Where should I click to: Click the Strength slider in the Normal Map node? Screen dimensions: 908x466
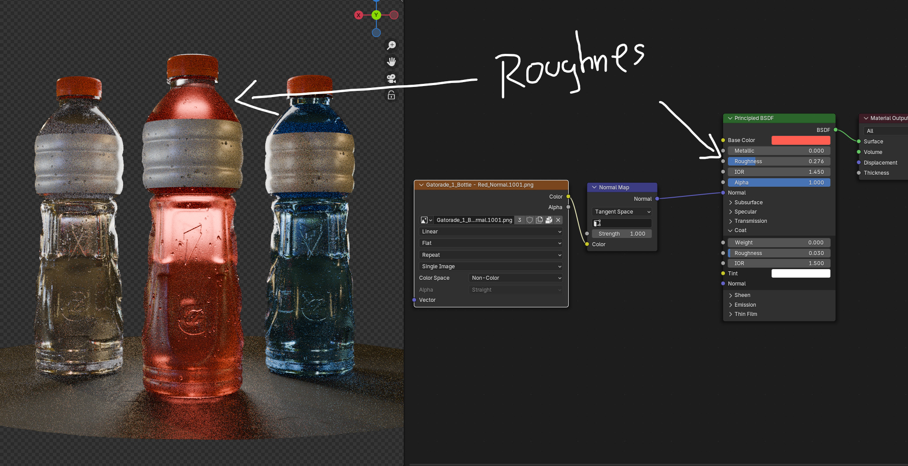622,234
